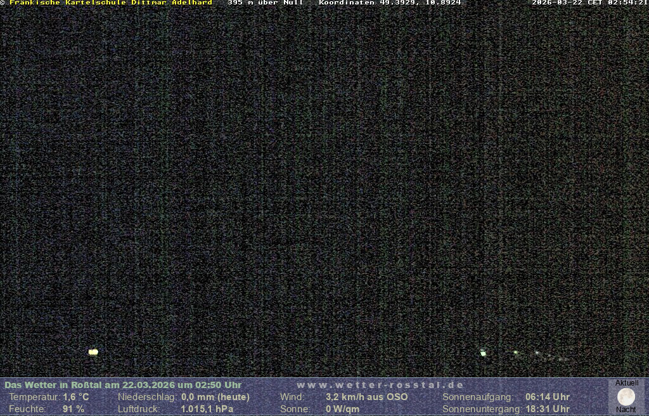Image resolution: width=649 pixels, height=416 pixels.
Task: Click the green-white light at bottom right
Action: (x=483, y=353)
